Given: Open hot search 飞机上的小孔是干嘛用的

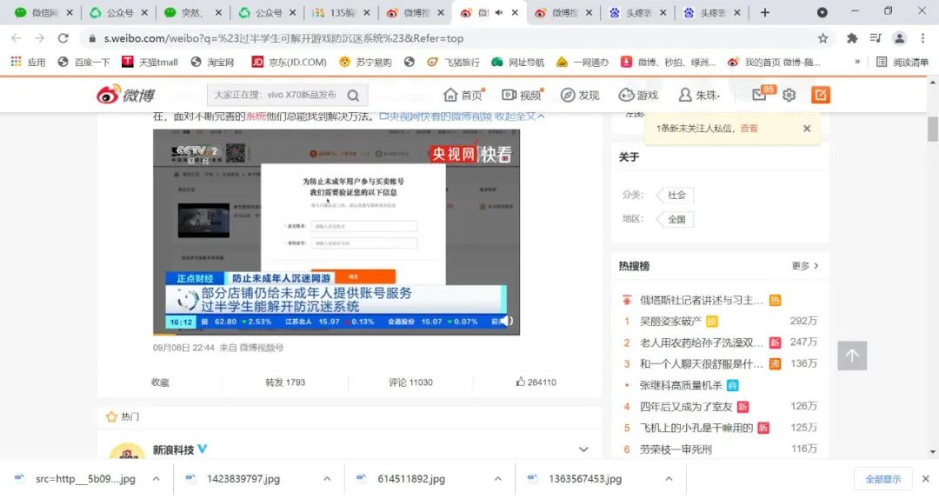Looking at the screenshot, I should click(696, 428).
